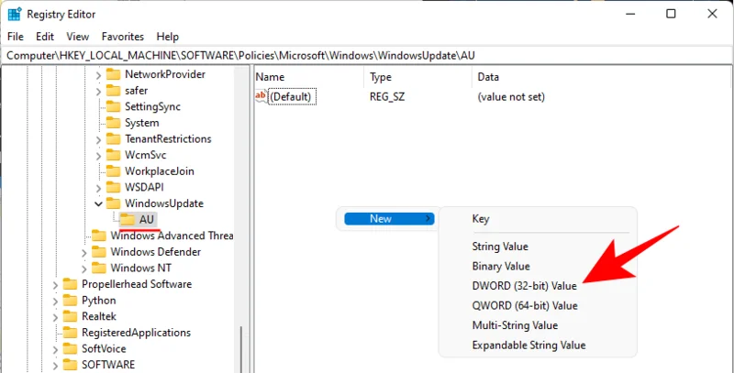
Task: Open the Edit menu
Action: pyautogui.click(x=45, y=37)
